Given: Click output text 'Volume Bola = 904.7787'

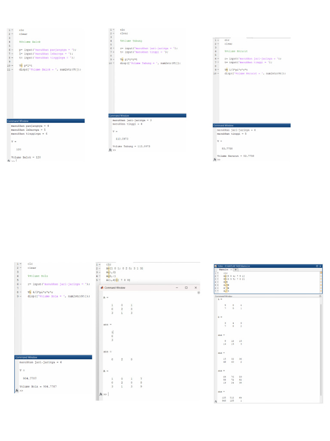Looking at the screenshot, I should click(38, 386).
